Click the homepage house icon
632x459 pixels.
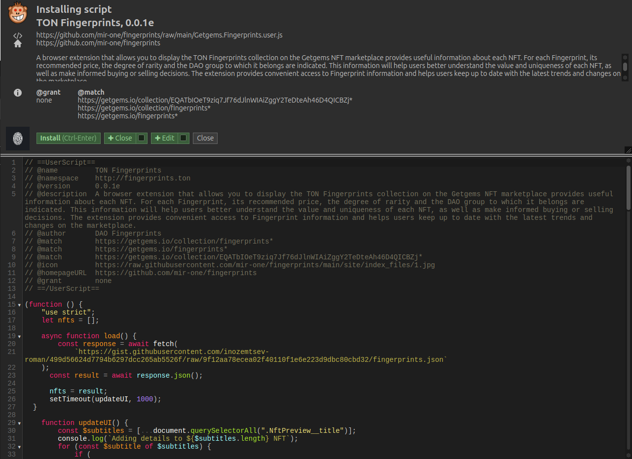17,43
